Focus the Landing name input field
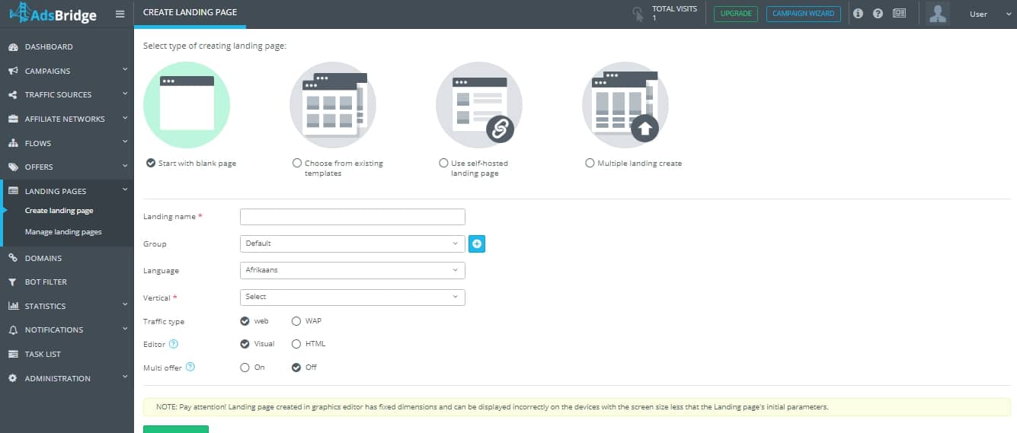 pyautogui.click(x=352, y=217)
